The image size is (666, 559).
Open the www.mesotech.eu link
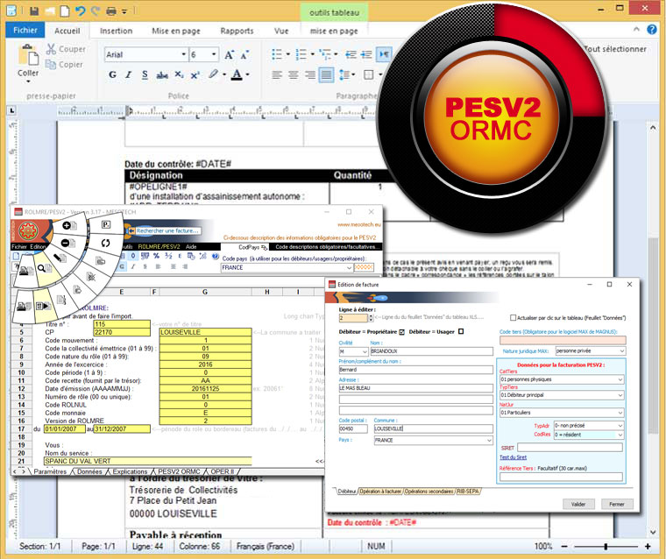tap(359, 224)
